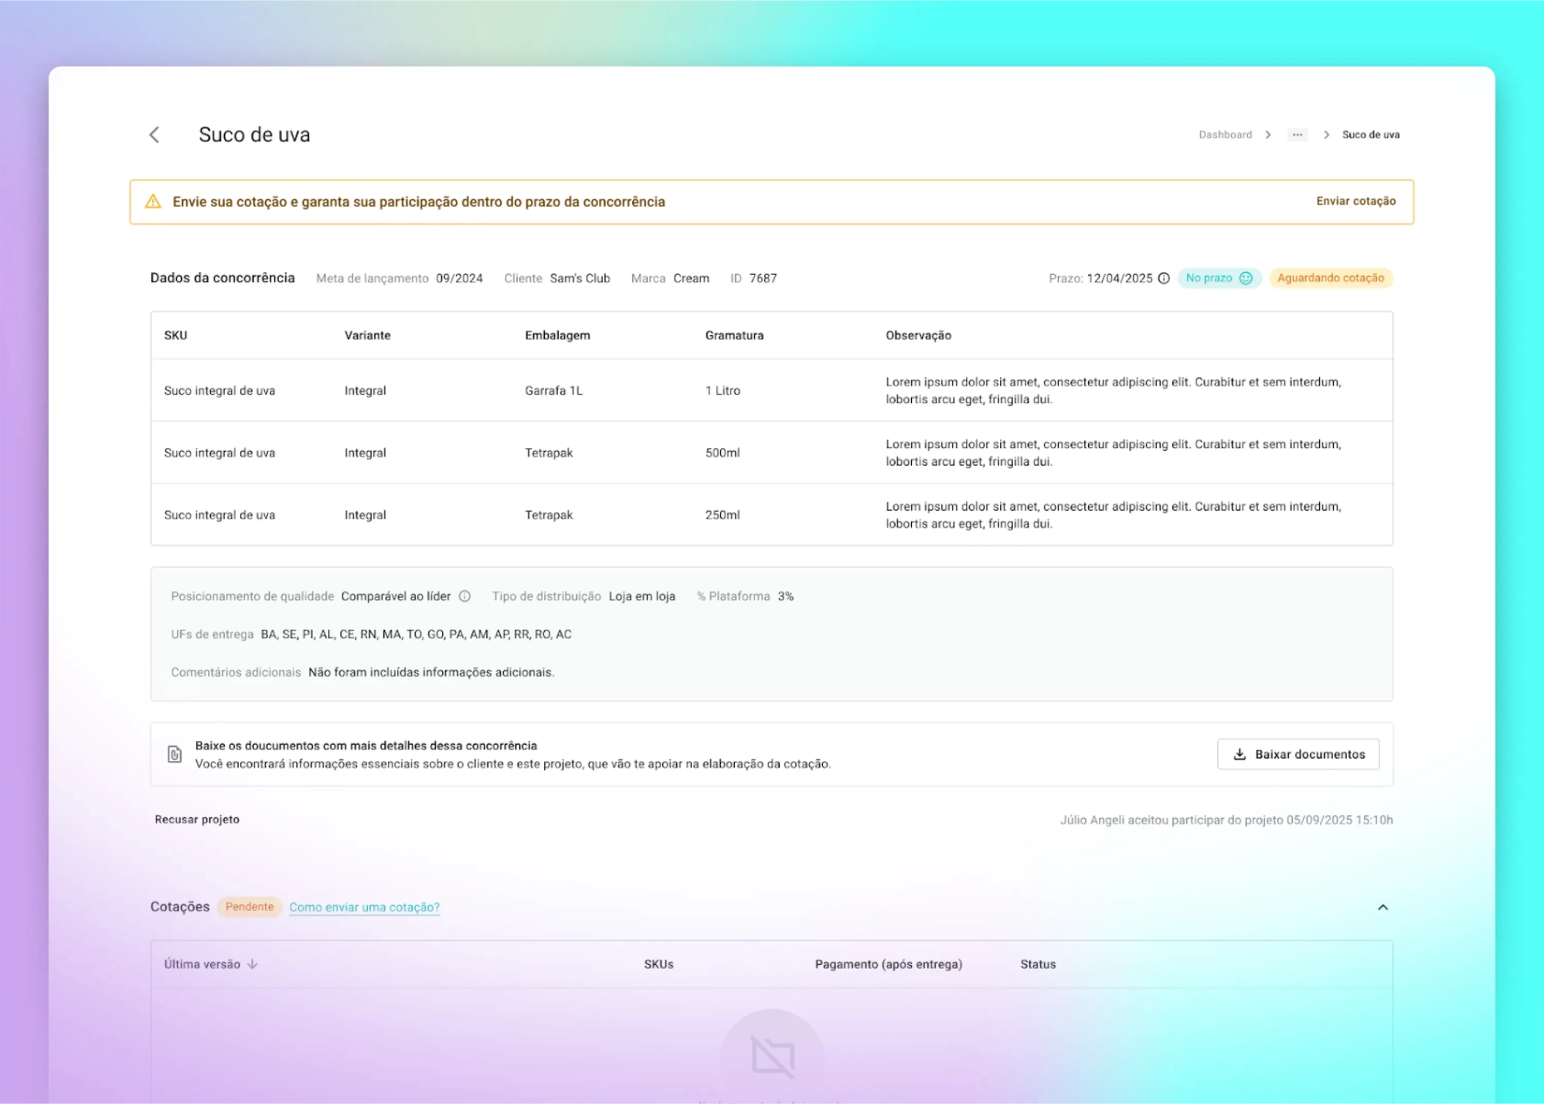
Task: Click the Aguardando cotação status badge
Action: pyautogui.click(x=1330, y=278)
